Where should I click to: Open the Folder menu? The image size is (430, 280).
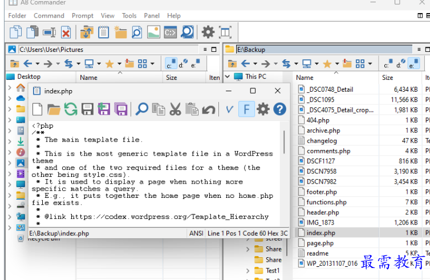point(17,15)
